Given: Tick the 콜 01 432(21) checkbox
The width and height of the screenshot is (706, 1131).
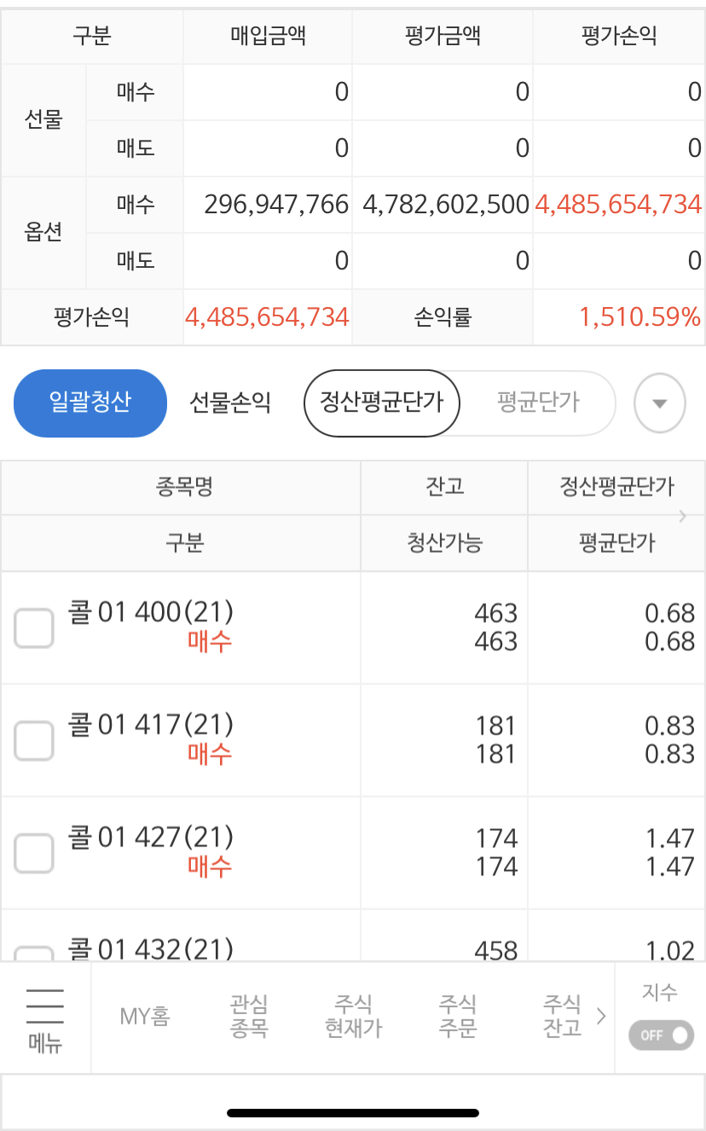Looking at the screenshot, I should click(x=34, y=954).
